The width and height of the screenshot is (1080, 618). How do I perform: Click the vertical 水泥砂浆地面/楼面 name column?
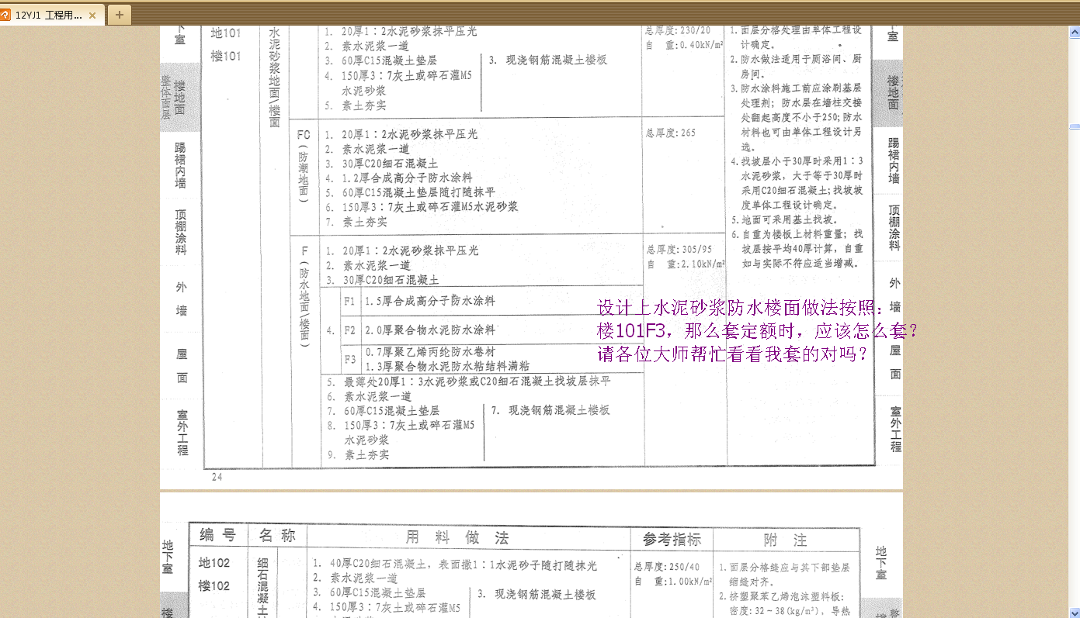(274, 78)
